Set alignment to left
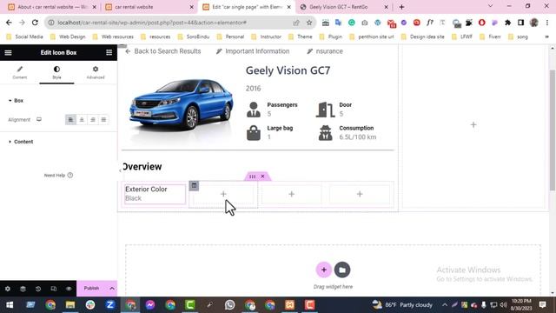The image size is (556, 313). coord(70,120)
